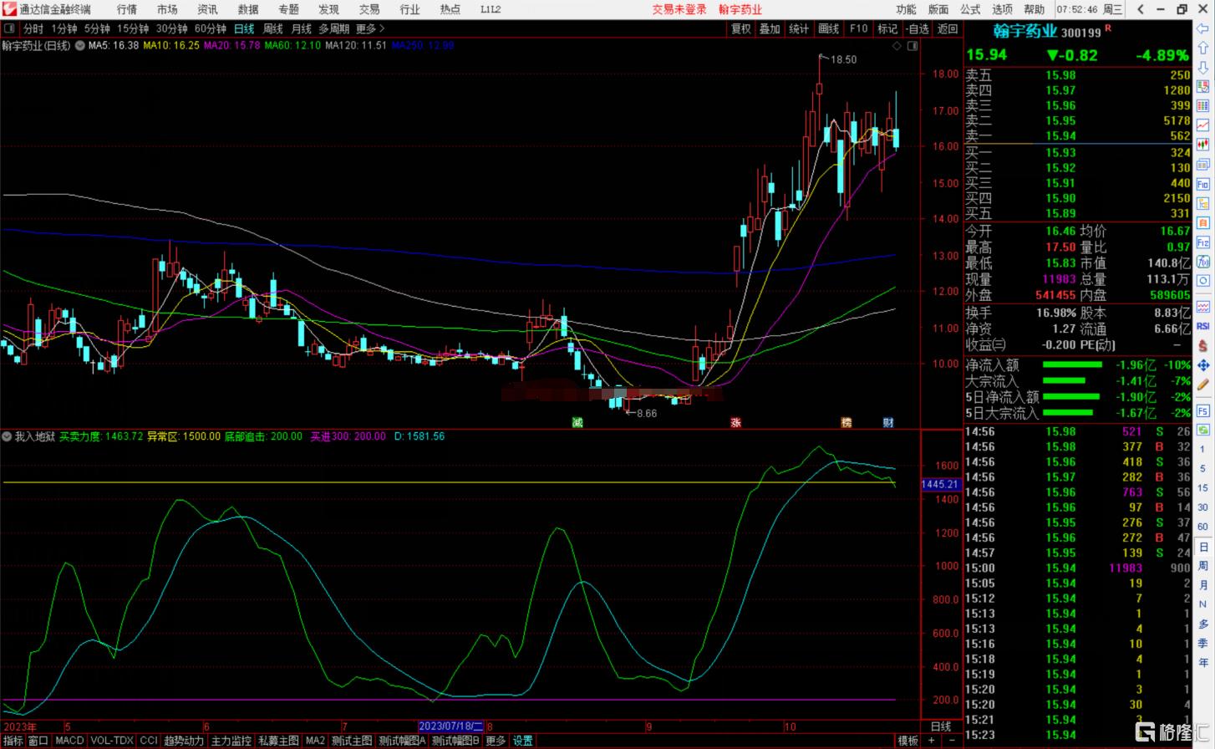Open the 公式 menu
The image size is (1215, 749).
coord(970,9)
